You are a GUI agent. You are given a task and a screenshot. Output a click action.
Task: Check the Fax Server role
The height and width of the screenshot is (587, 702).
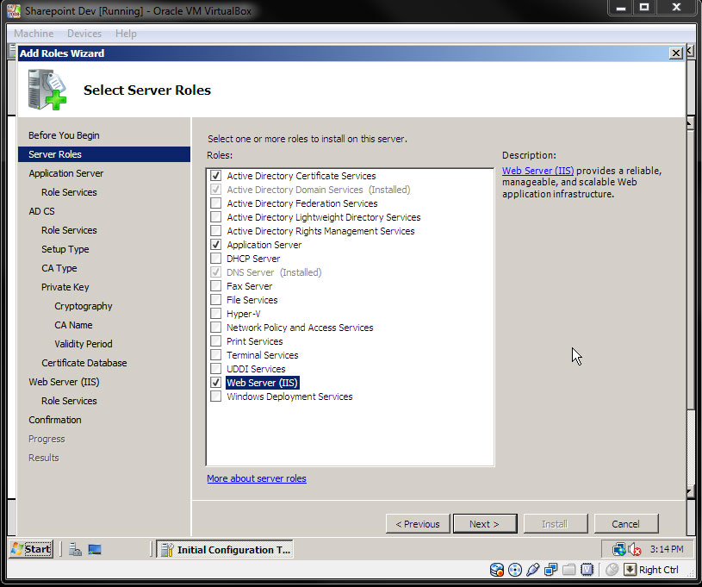(x=216, y=286)
